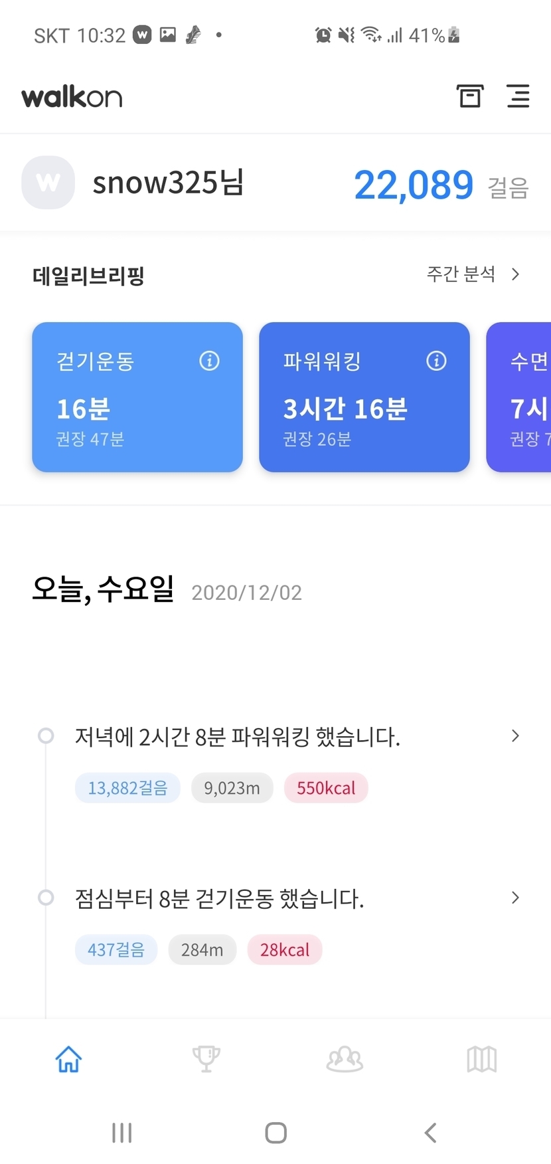
Task: Open the archive box icon in header
Action: [469, 96]
